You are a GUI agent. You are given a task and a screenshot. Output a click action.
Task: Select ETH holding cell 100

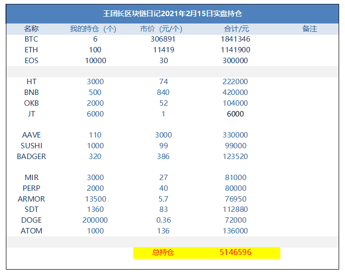[x=95, y=50]
